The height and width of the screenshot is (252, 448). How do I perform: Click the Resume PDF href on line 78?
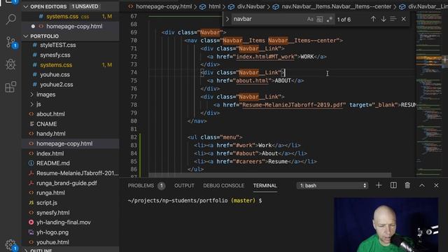293,105
